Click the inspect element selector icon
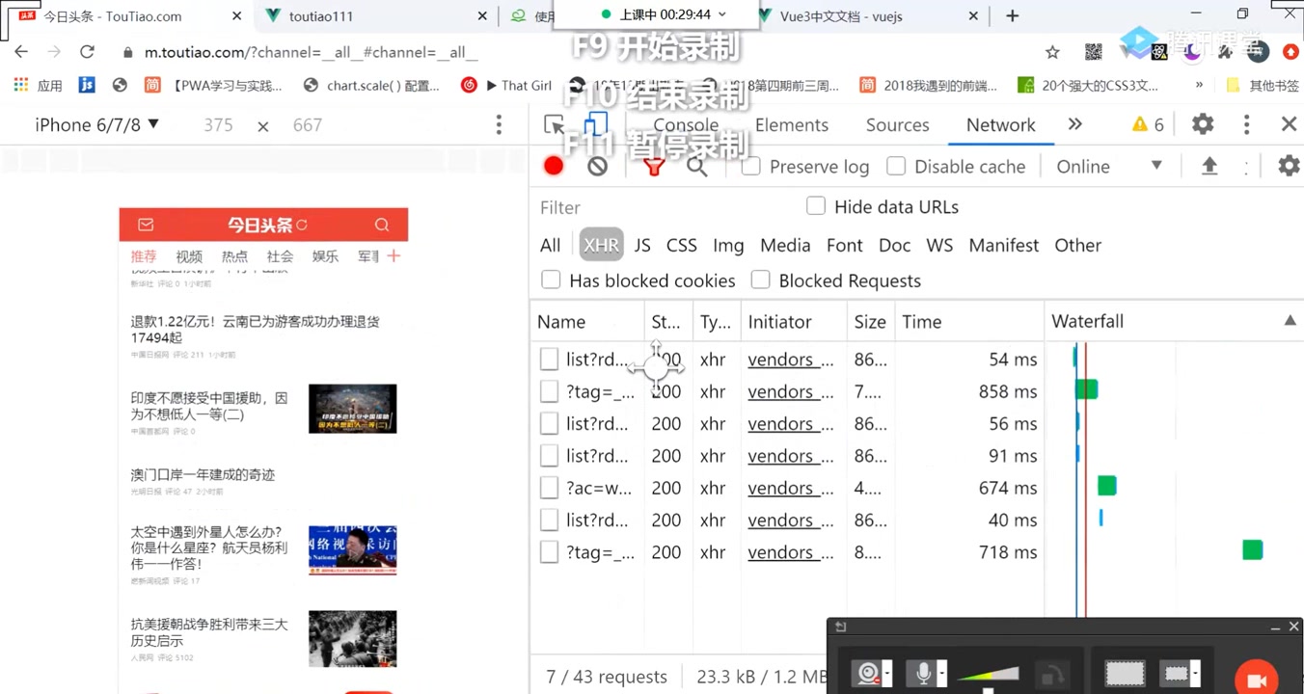 pos(554,124)
